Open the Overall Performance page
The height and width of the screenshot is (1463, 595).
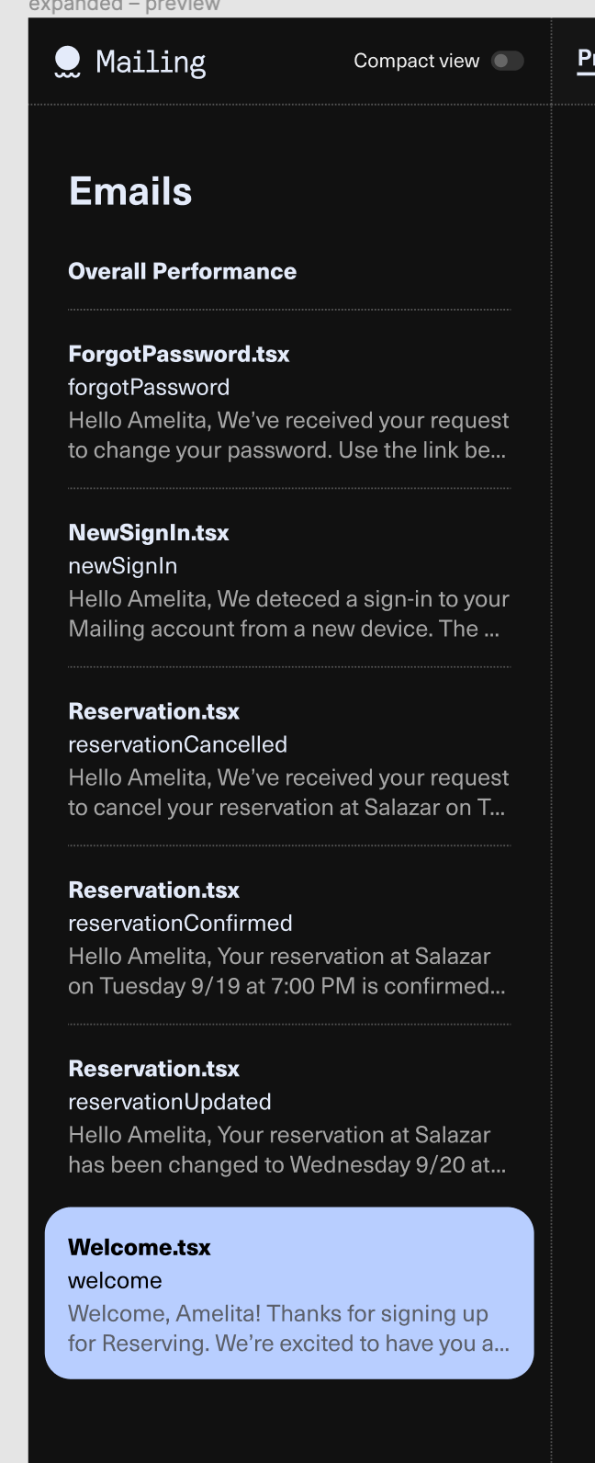click(x=183, y=271)
